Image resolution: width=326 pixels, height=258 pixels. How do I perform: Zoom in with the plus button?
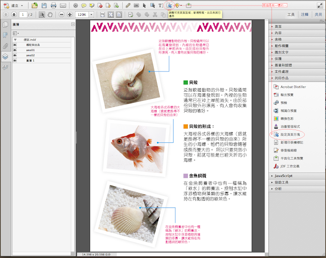tap(70, 15)
